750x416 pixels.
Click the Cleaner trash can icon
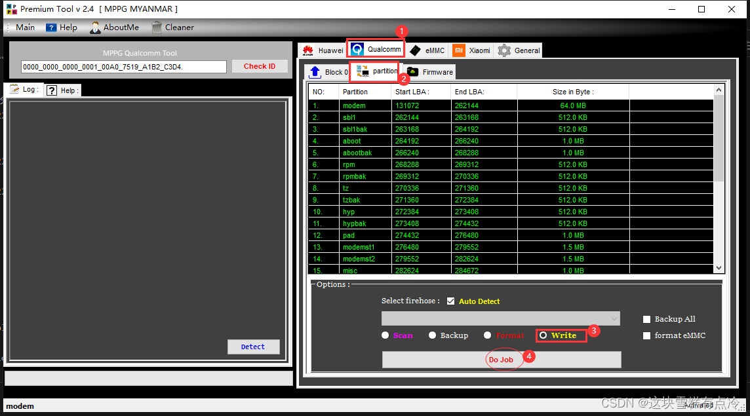[157, 28]
